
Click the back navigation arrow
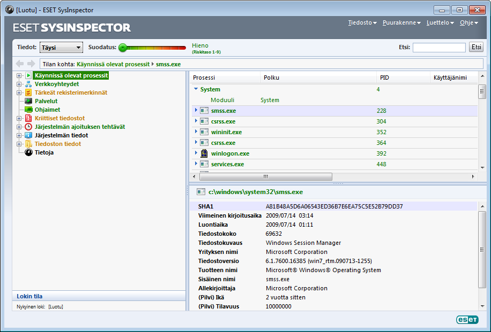(x=20, y=64)
